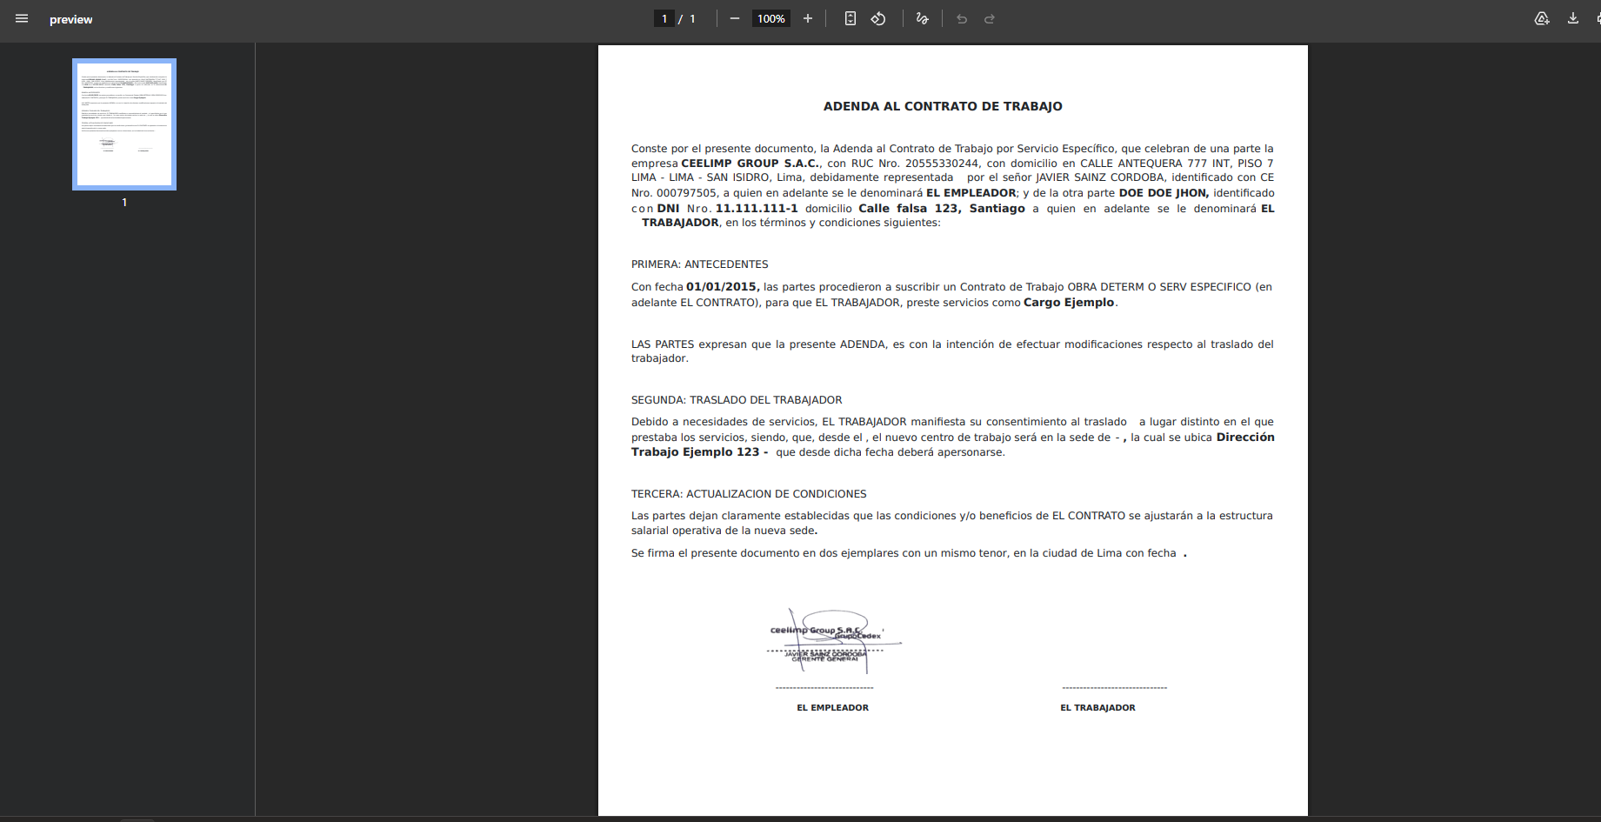Click the thumbnail page label '1'
This screenshot has width=1601, height=822.
click(124, 203)
